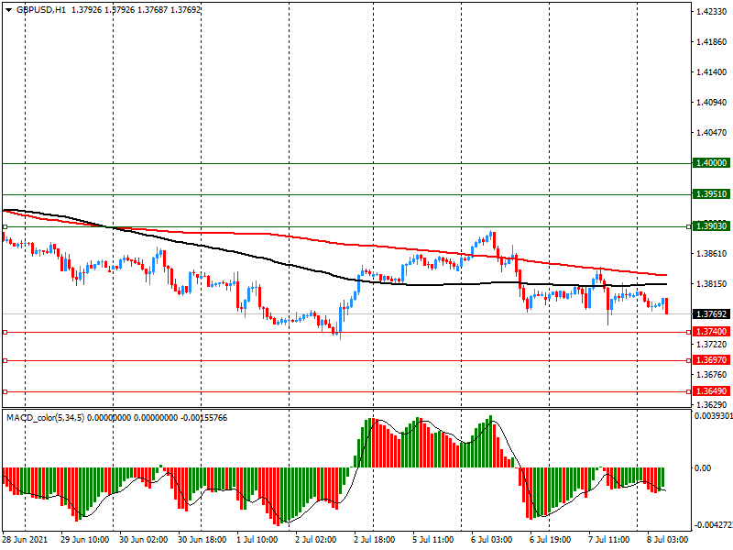
Task: Select the green 1.40000 price label
Action: pos(711,162)
